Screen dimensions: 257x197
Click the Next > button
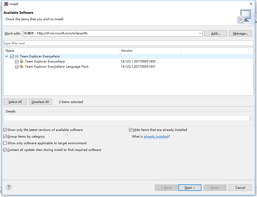[190, 188]
